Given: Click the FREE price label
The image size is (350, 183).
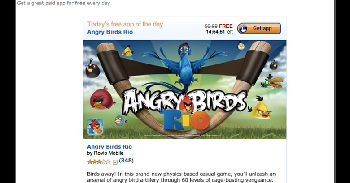Looking at the screenshot, I should coord(226,26).
